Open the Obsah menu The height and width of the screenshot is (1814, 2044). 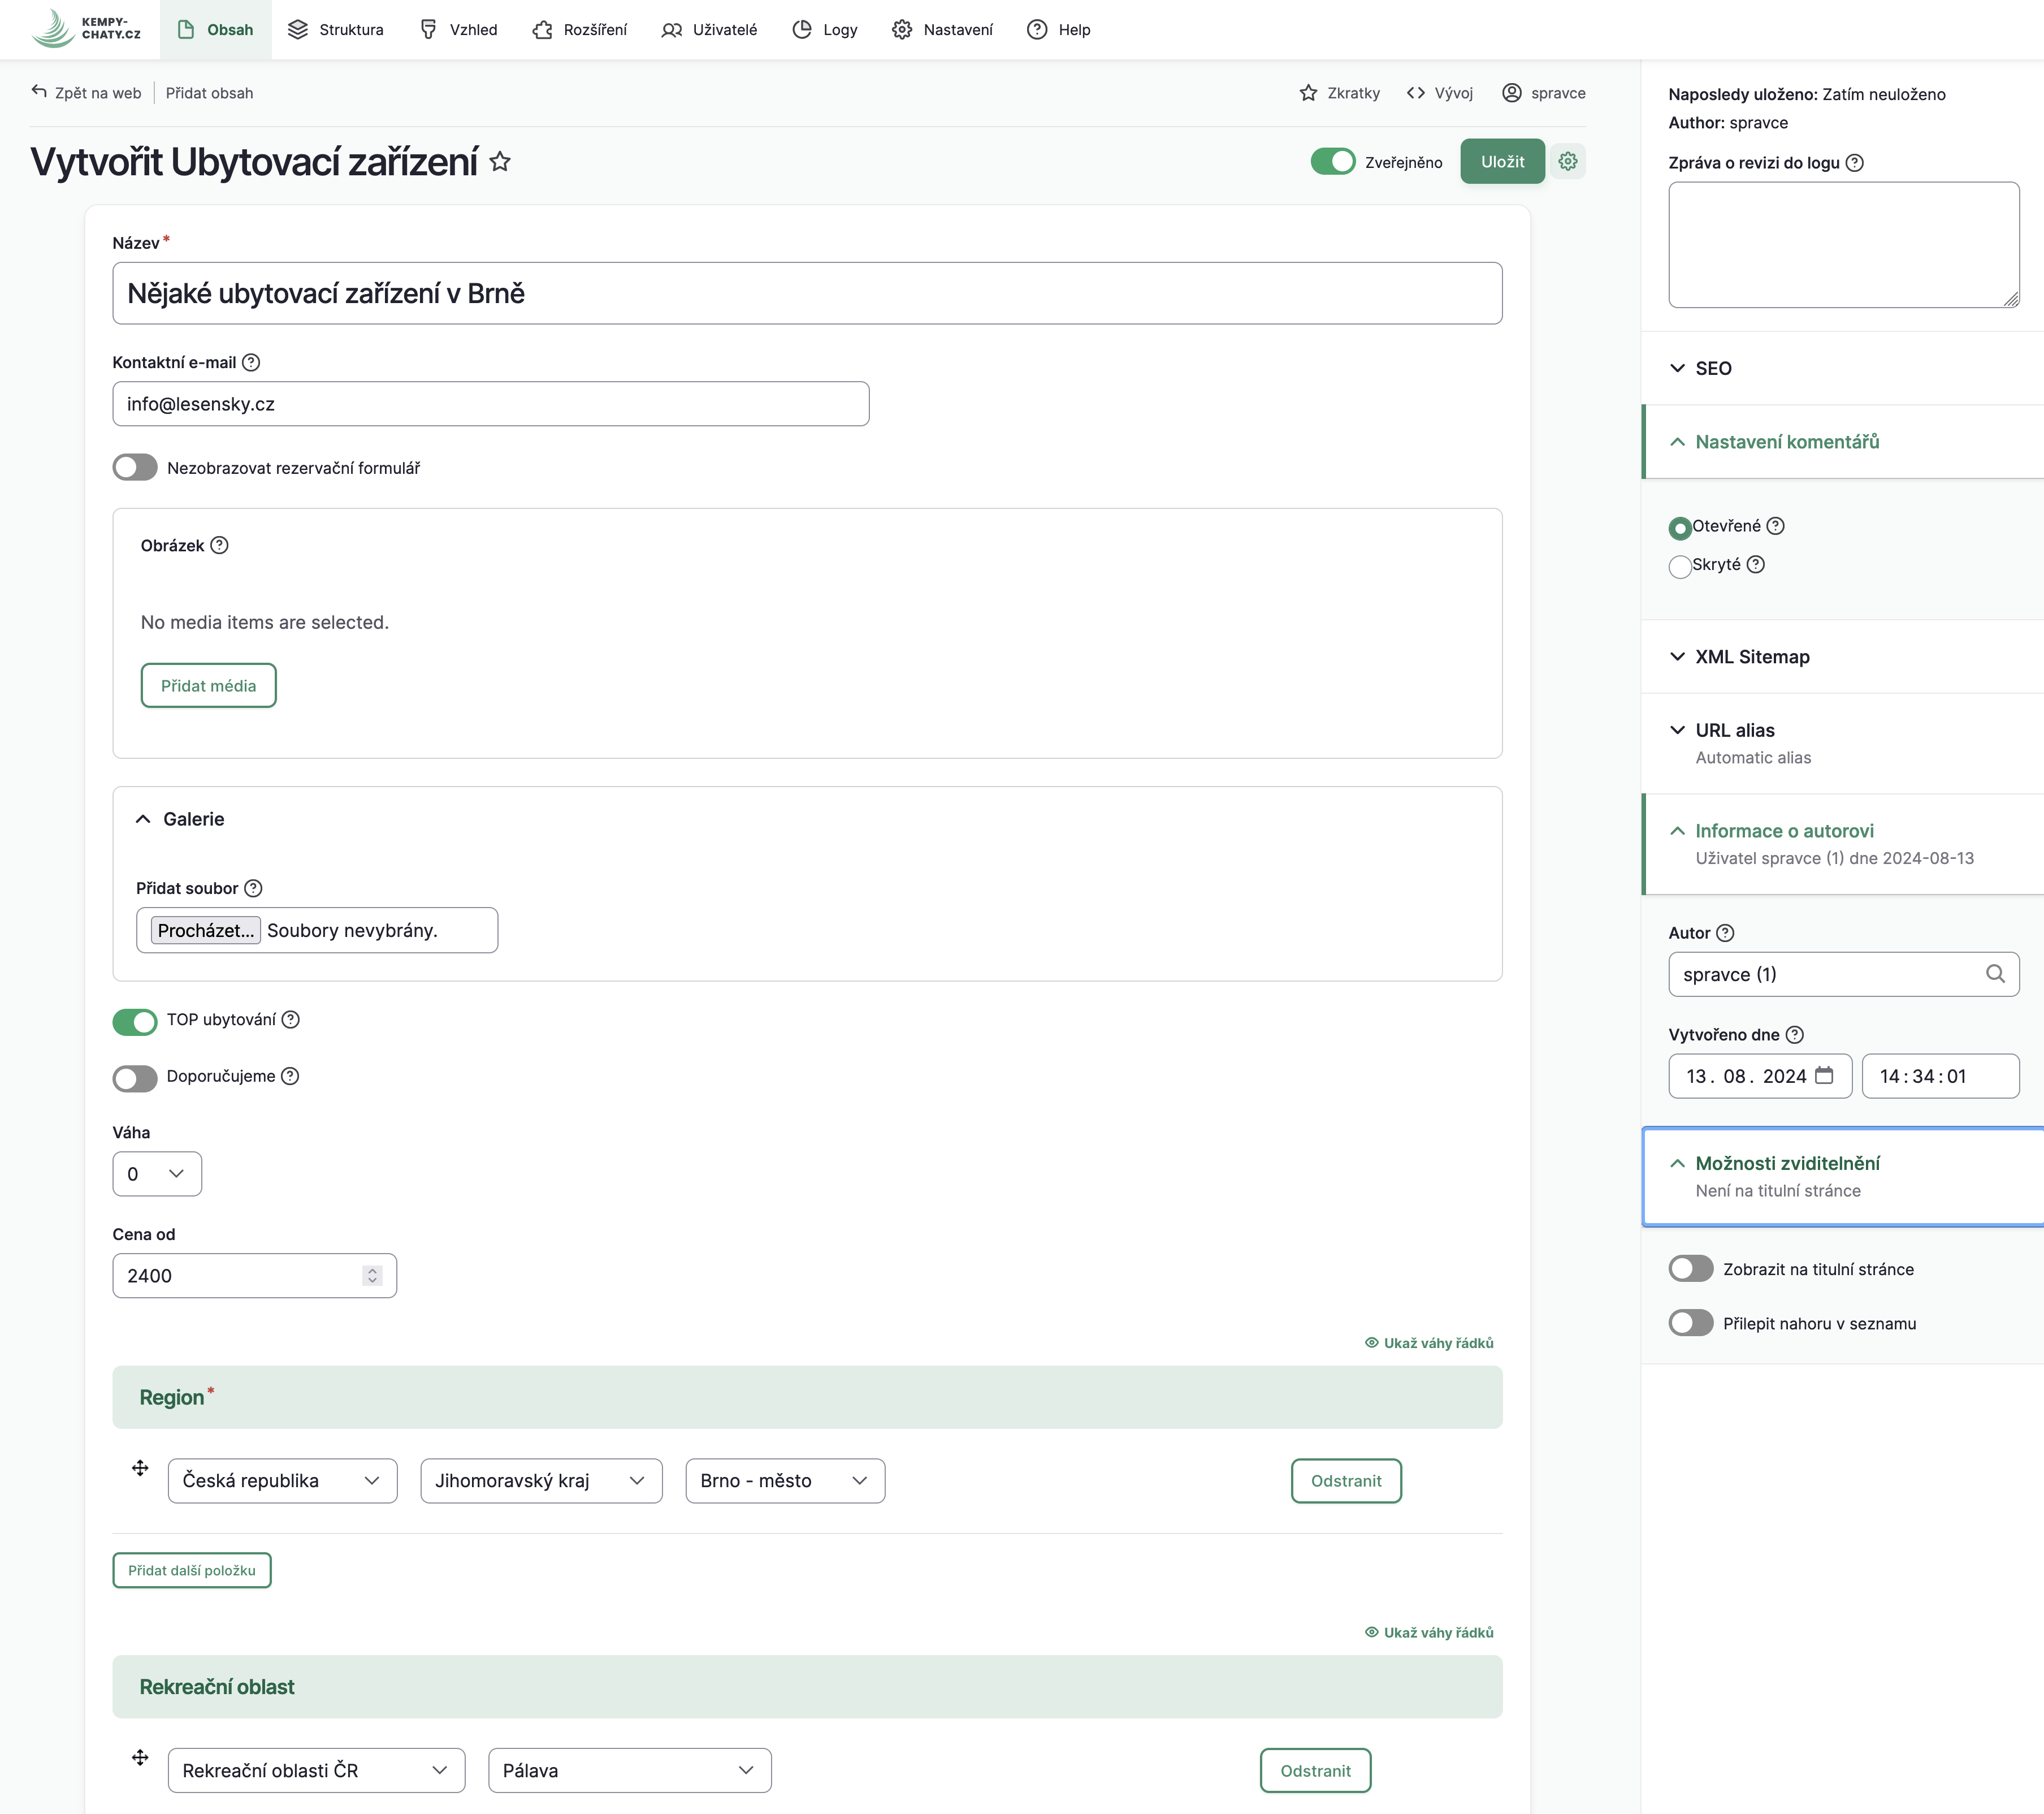click(x=215, y=29)
